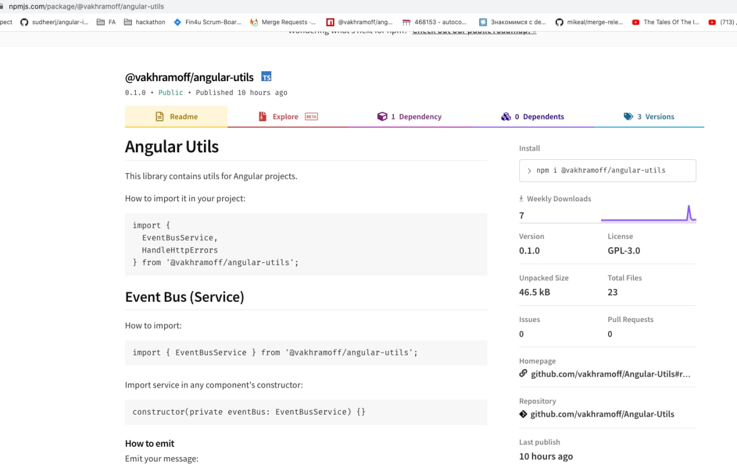Copy the npm i install command
Image resolution: width=737 pixels, height=464 pixels.
tap(607, 170)
